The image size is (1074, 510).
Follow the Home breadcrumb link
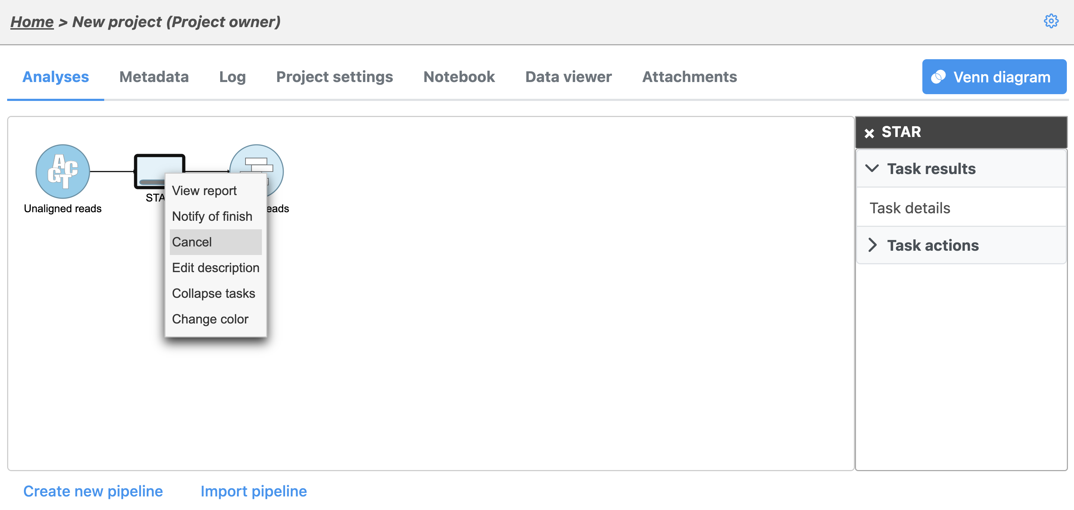32,22
